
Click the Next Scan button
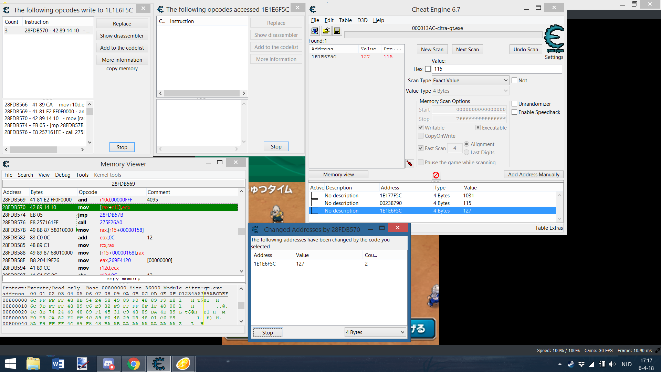point(467,50)
